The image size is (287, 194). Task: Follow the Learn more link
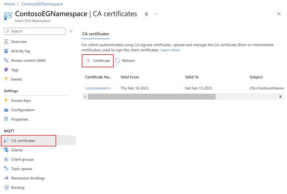click(170, 50)
